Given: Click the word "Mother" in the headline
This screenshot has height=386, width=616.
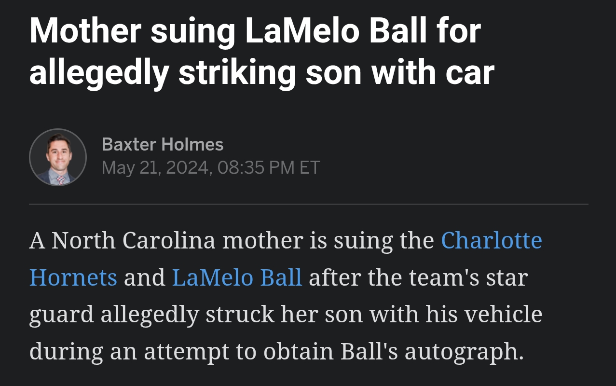Looking at the screenshot, I should (85, 32).
